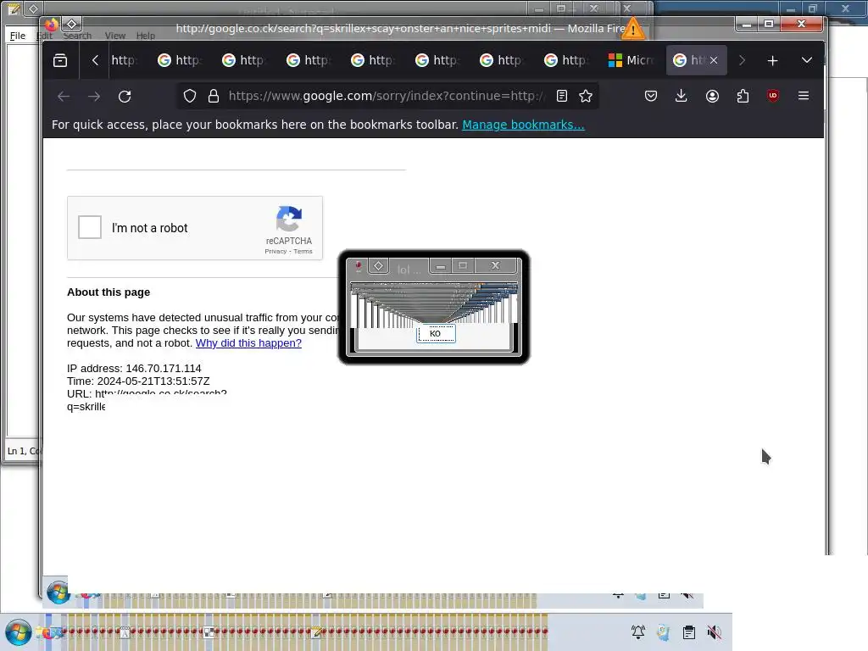Image resolution: width=868 pixels, height=651 pixels.
Task: Close the active Google tab
Action: click(x=714, y=60)
